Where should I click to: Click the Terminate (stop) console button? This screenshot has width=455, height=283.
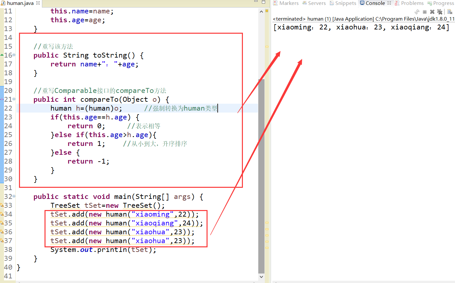(425, 12)
